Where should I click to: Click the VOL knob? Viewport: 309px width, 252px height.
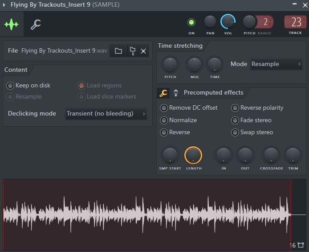[228, 22]
